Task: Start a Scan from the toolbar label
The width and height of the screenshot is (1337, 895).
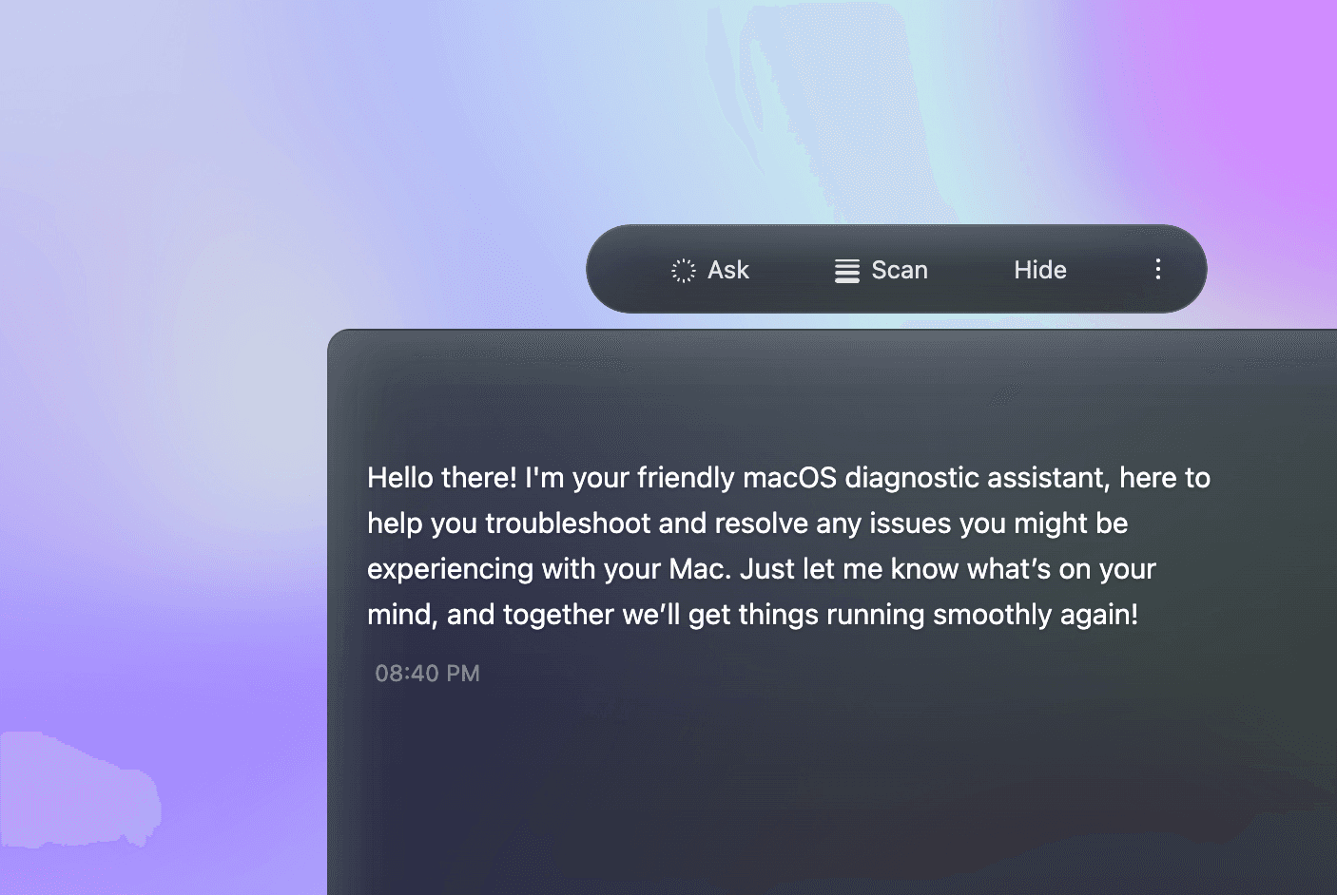Action: click(x=900, y=271)
